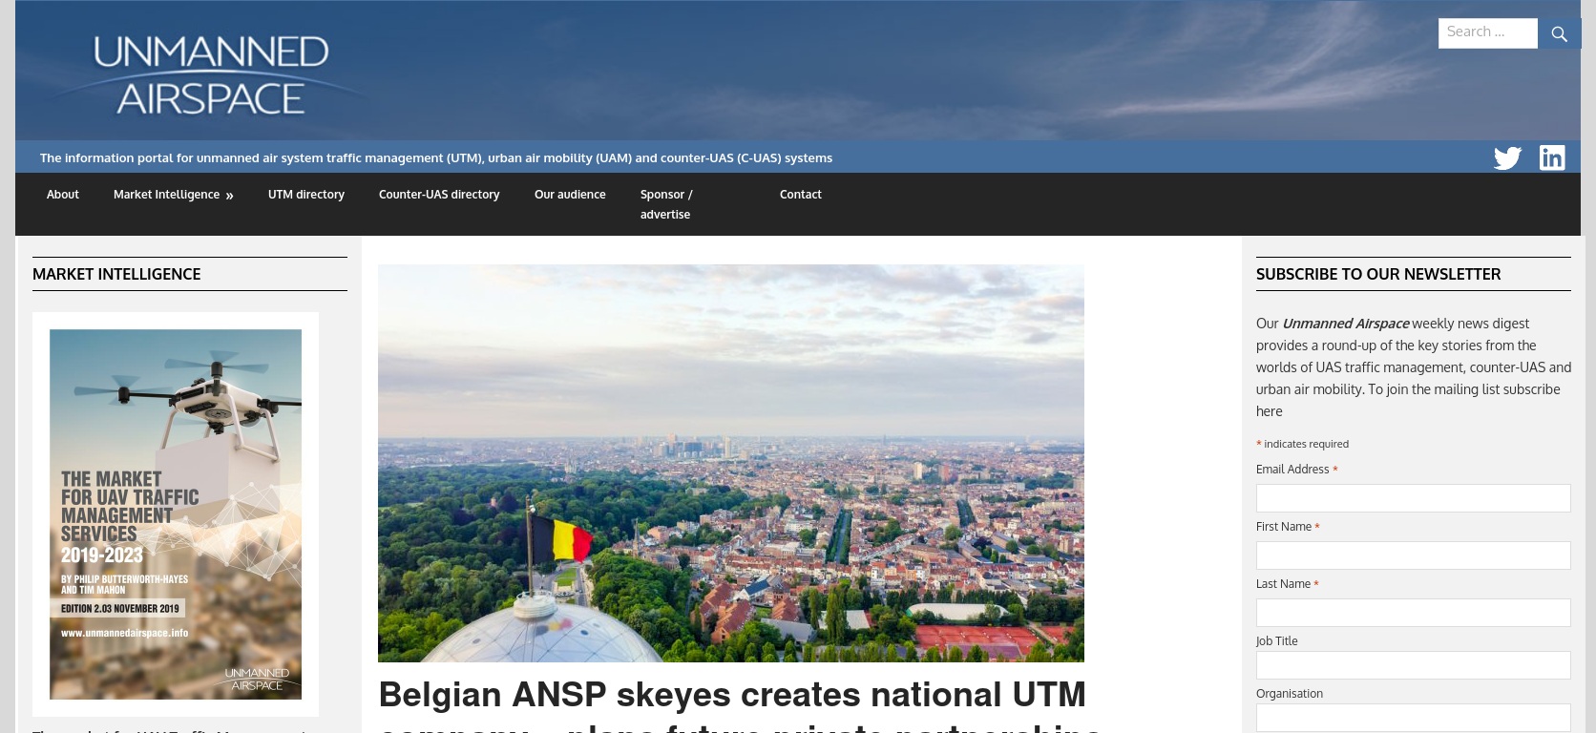Go to the UTM directory page
Viewport: 1596px width, 733px height.
click(306, 195)
